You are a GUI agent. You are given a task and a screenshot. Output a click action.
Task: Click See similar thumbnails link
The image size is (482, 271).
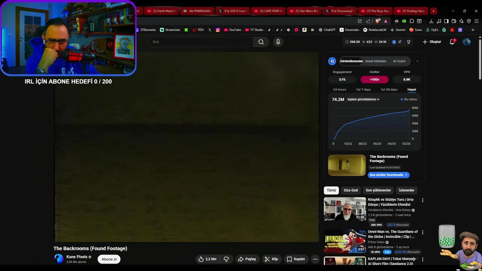tap(388, 175)
